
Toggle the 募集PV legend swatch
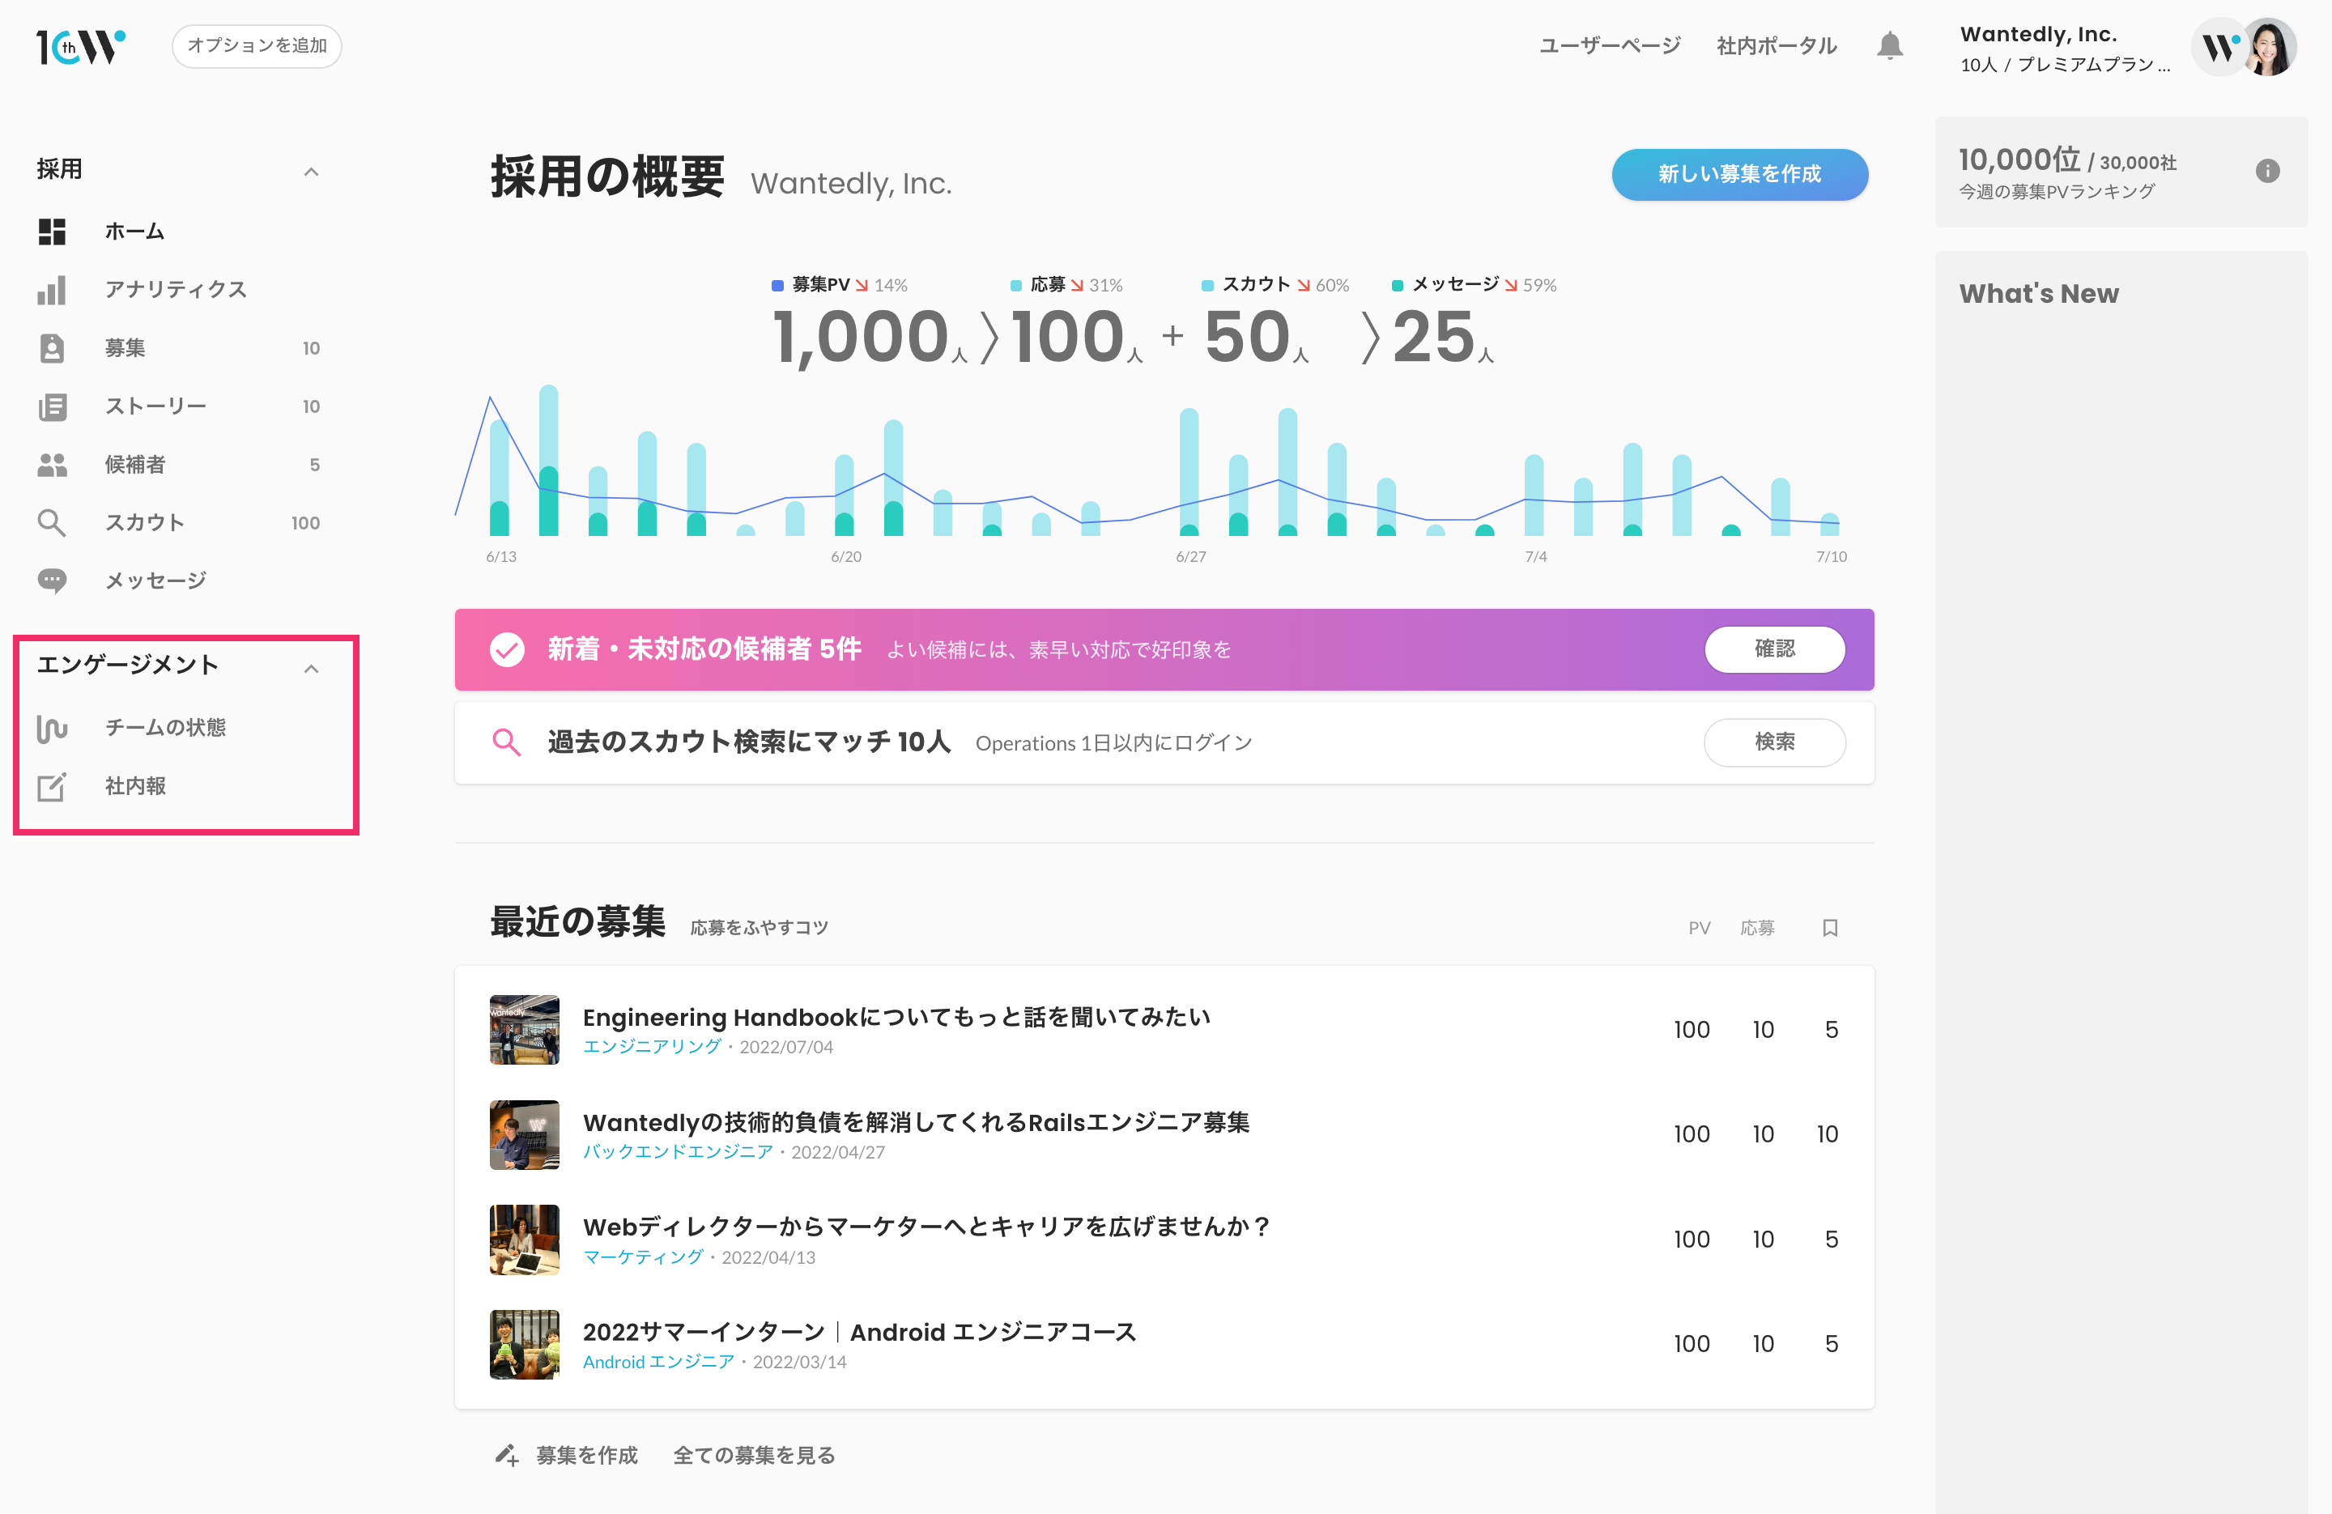pos(777,285)
